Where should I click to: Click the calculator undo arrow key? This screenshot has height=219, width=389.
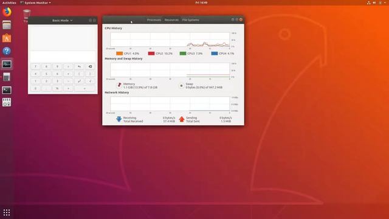pyautogui.click(x=79, y=66)
